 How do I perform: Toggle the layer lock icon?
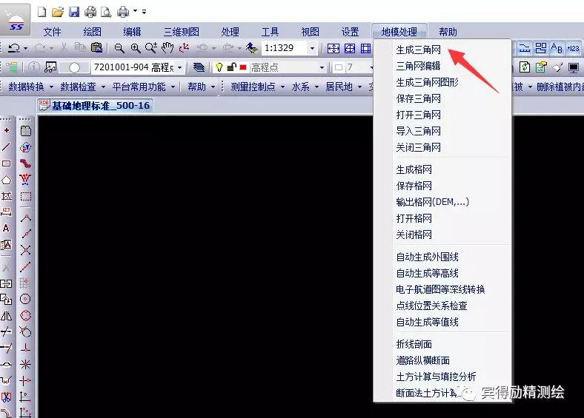point(231,67)
